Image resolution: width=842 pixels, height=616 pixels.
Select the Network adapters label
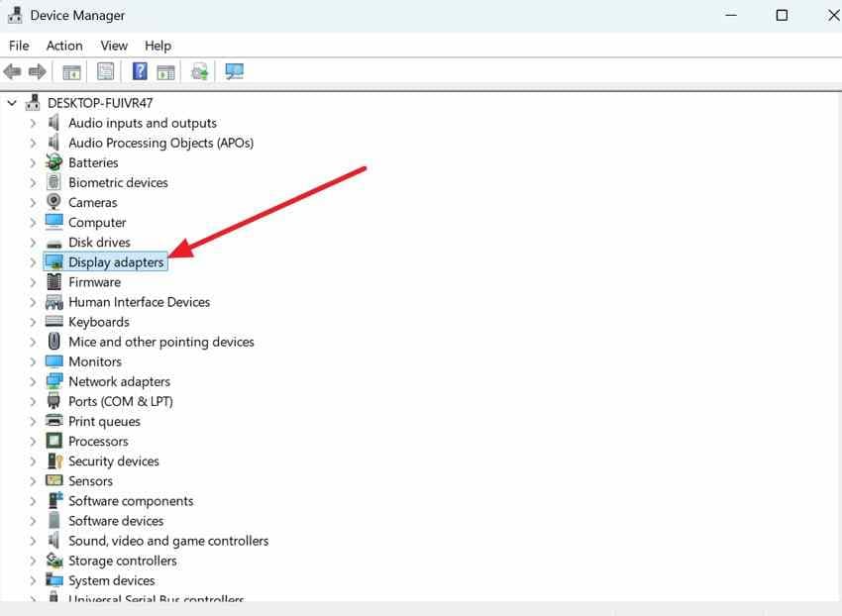click(x=119, y=381)
